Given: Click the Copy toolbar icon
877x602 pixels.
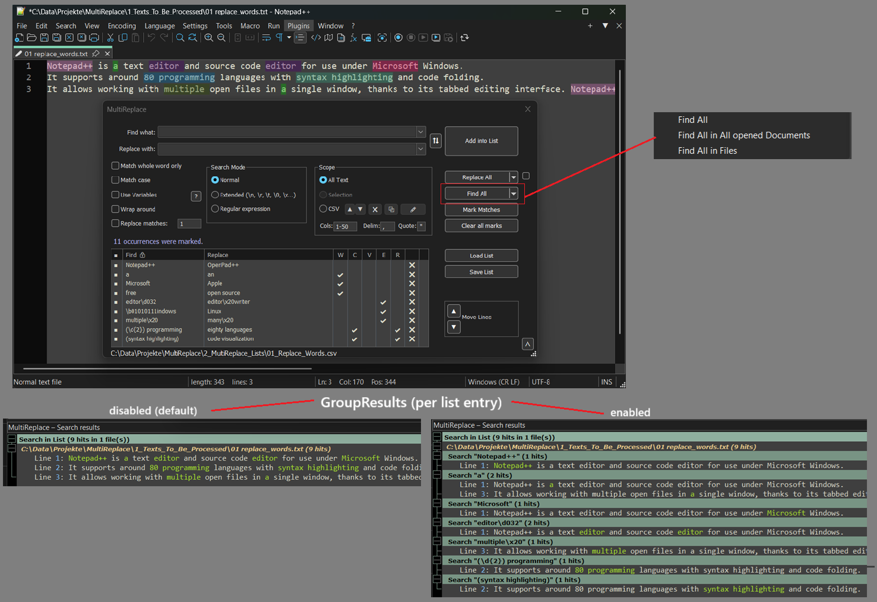Looking at the screenshot, I should tap(123, 37).
